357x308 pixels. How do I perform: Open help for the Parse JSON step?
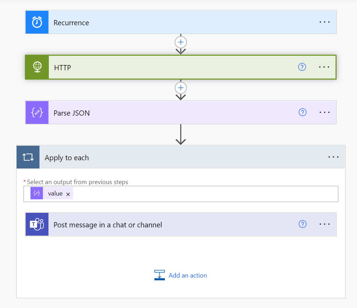[x=302, y=112]
